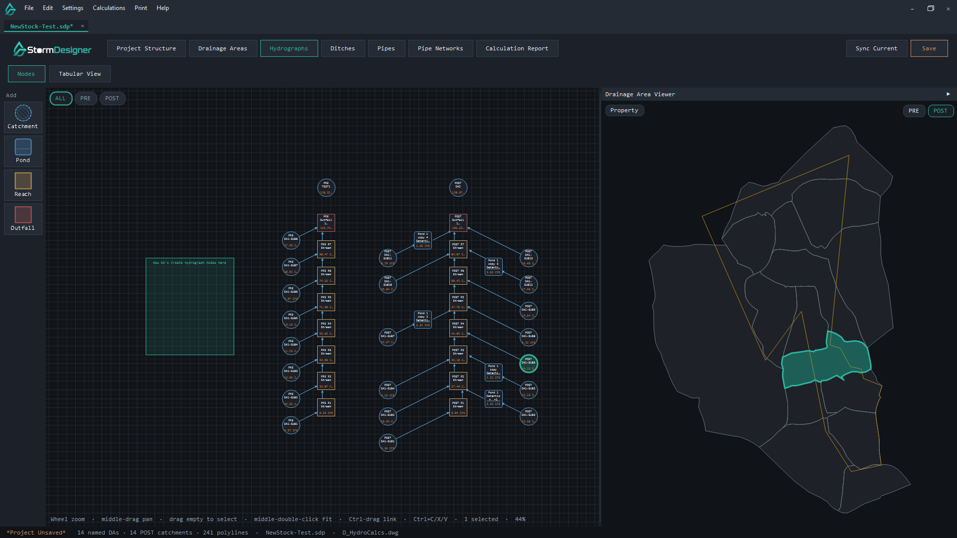Open the Hydrographs tab
Screen dimensions: 957x538
(x=289, y=48)
